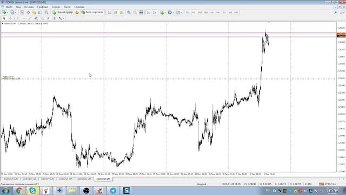Open the chart Templates icon
This screenshot has width=346, height=195.
[178, 12]
